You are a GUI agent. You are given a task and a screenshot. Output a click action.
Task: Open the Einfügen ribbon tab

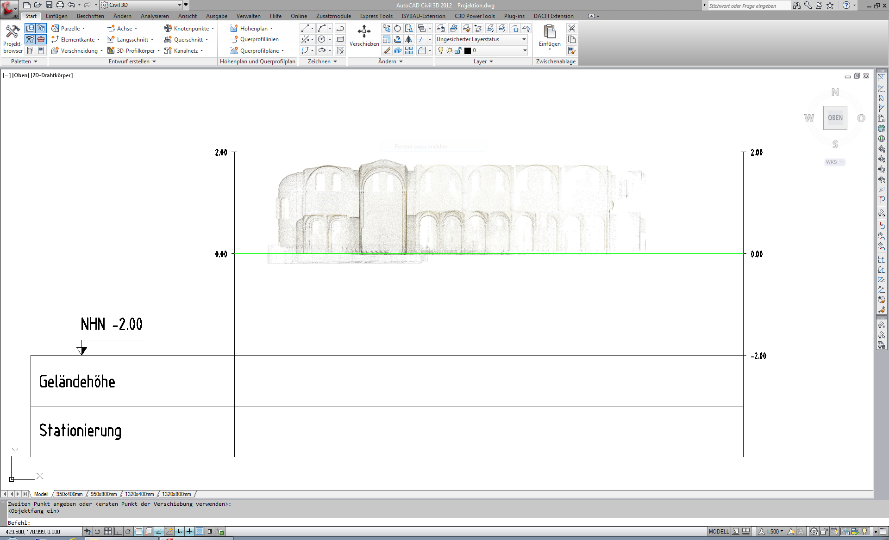click(x=56, y=16)
